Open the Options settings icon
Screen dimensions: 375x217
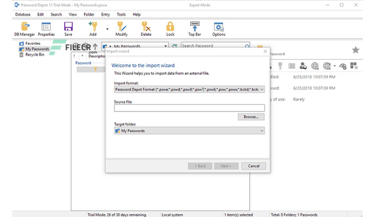tap(218, 29)
